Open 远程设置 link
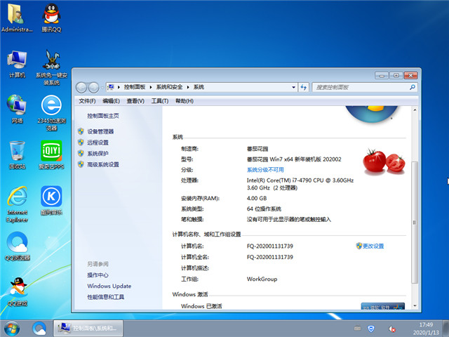This screenshot has width=449, height=337. point(98,143)
